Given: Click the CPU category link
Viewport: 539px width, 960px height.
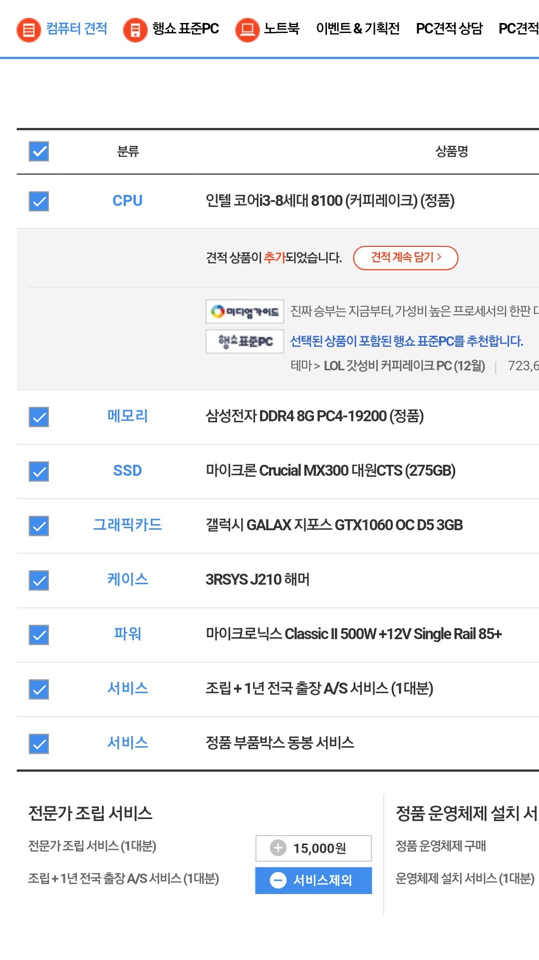Looking at the screenshot, I should 127,201.
